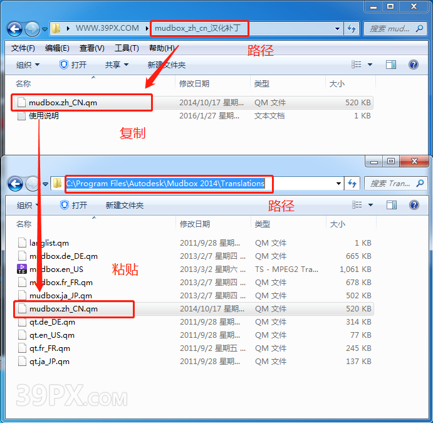Click the mudbox.en_US TS file icon

22,269
